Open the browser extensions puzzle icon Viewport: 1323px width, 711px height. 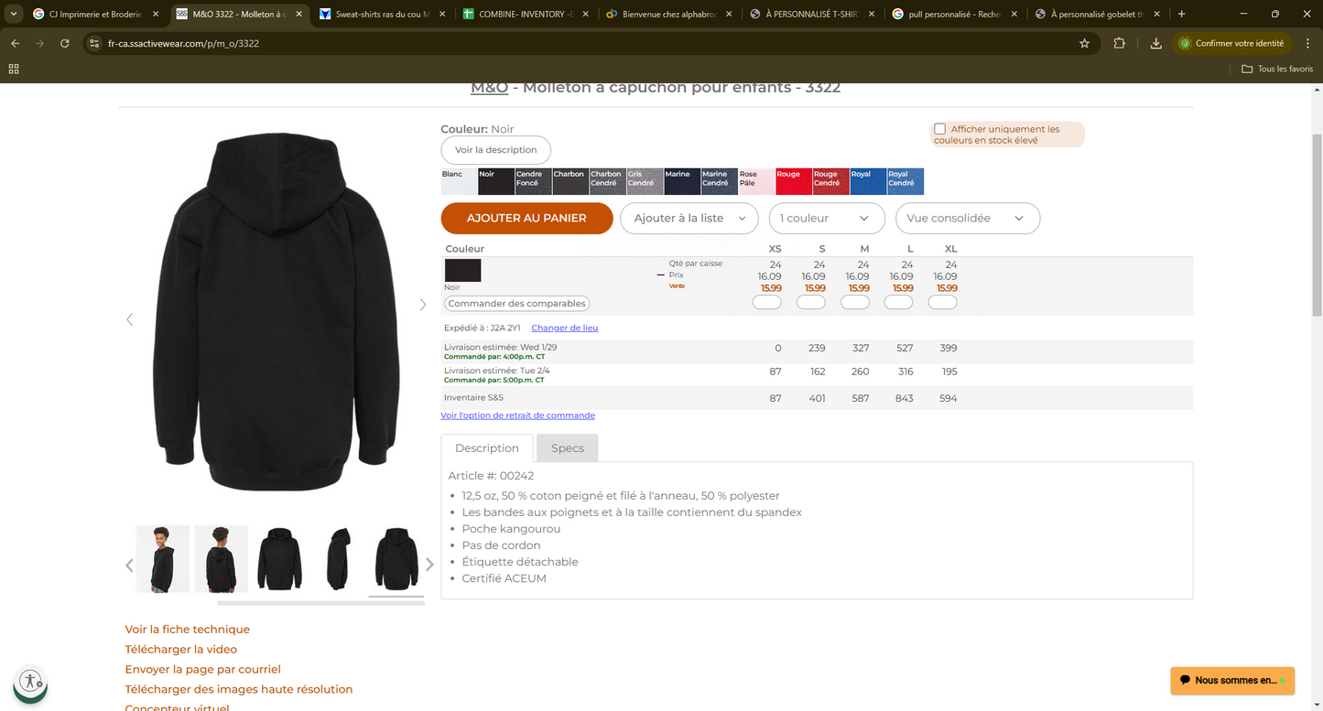point(1119,43)
